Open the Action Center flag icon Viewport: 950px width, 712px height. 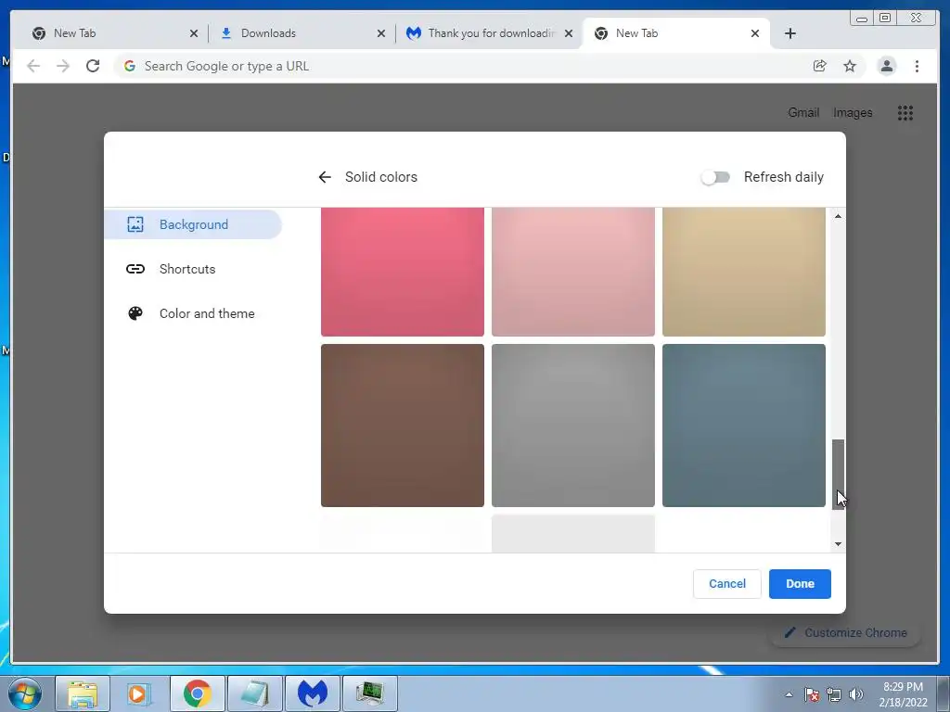tap(812, 694)
